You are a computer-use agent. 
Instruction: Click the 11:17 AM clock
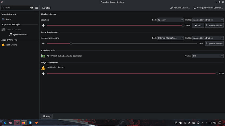click(211, 123)
